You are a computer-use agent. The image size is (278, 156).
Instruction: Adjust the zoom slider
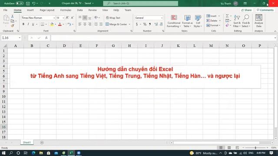click(255, 148)
